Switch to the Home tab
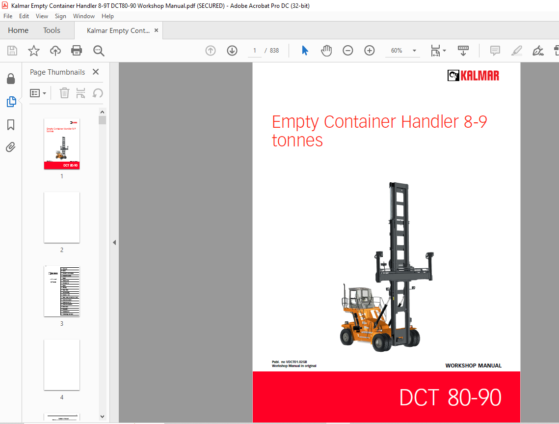Screen dimensions: 559x424 tap(18, 30)
